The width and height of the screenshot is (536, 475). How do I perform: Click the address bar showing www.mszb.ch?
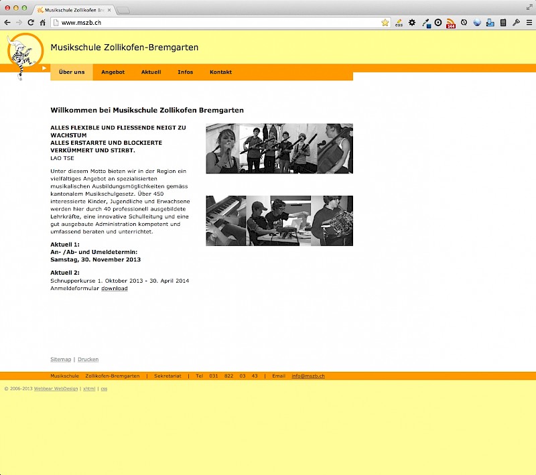point(214,22)
